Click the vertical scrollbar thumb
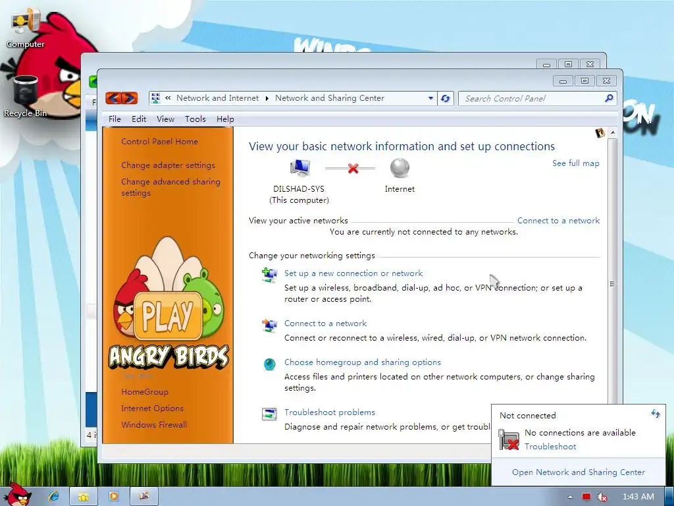The image size is (674, 506). click(x=612, y=284)
